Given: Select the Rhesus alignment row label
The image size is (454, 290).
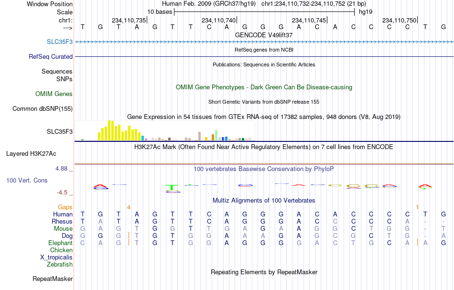Looking at the screenshot, I should (x=62, y=221).
